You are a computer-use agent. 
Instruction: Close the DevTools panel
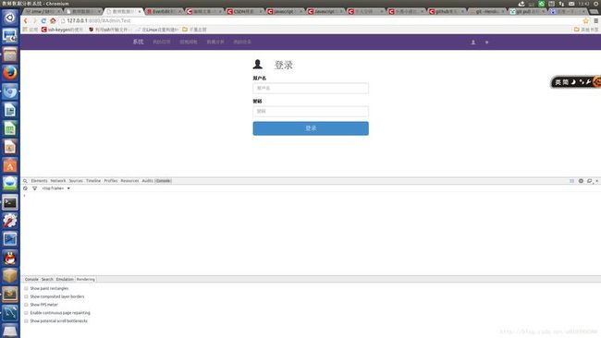(596, 181)
